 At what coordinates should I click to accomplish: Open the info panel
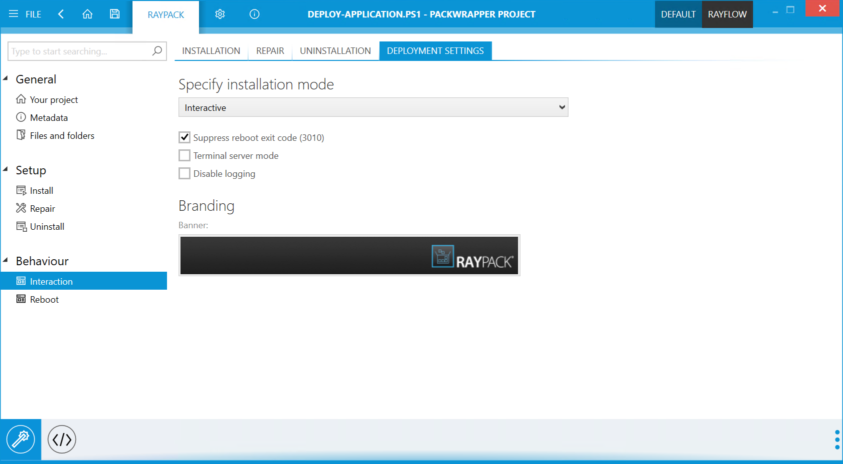[254, 14]
